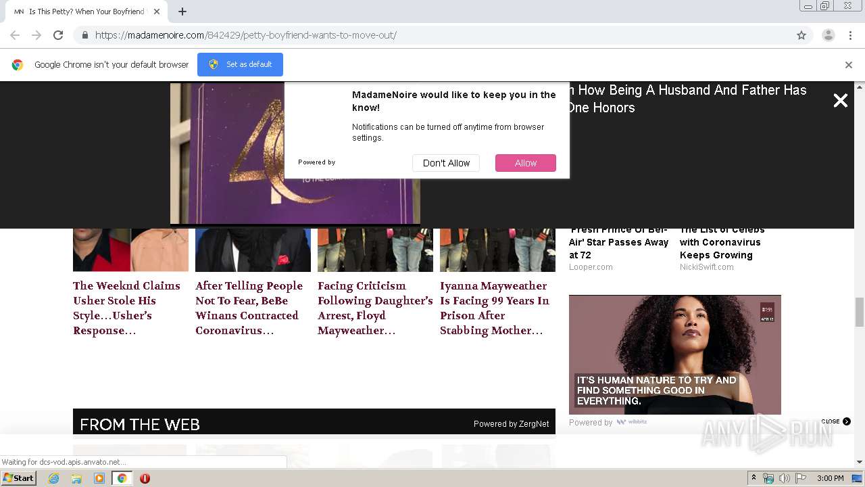The width and height of the screenshot is (865, 487).
Task: Click the FROM THE WEB heading
Action: pos(140,425)
